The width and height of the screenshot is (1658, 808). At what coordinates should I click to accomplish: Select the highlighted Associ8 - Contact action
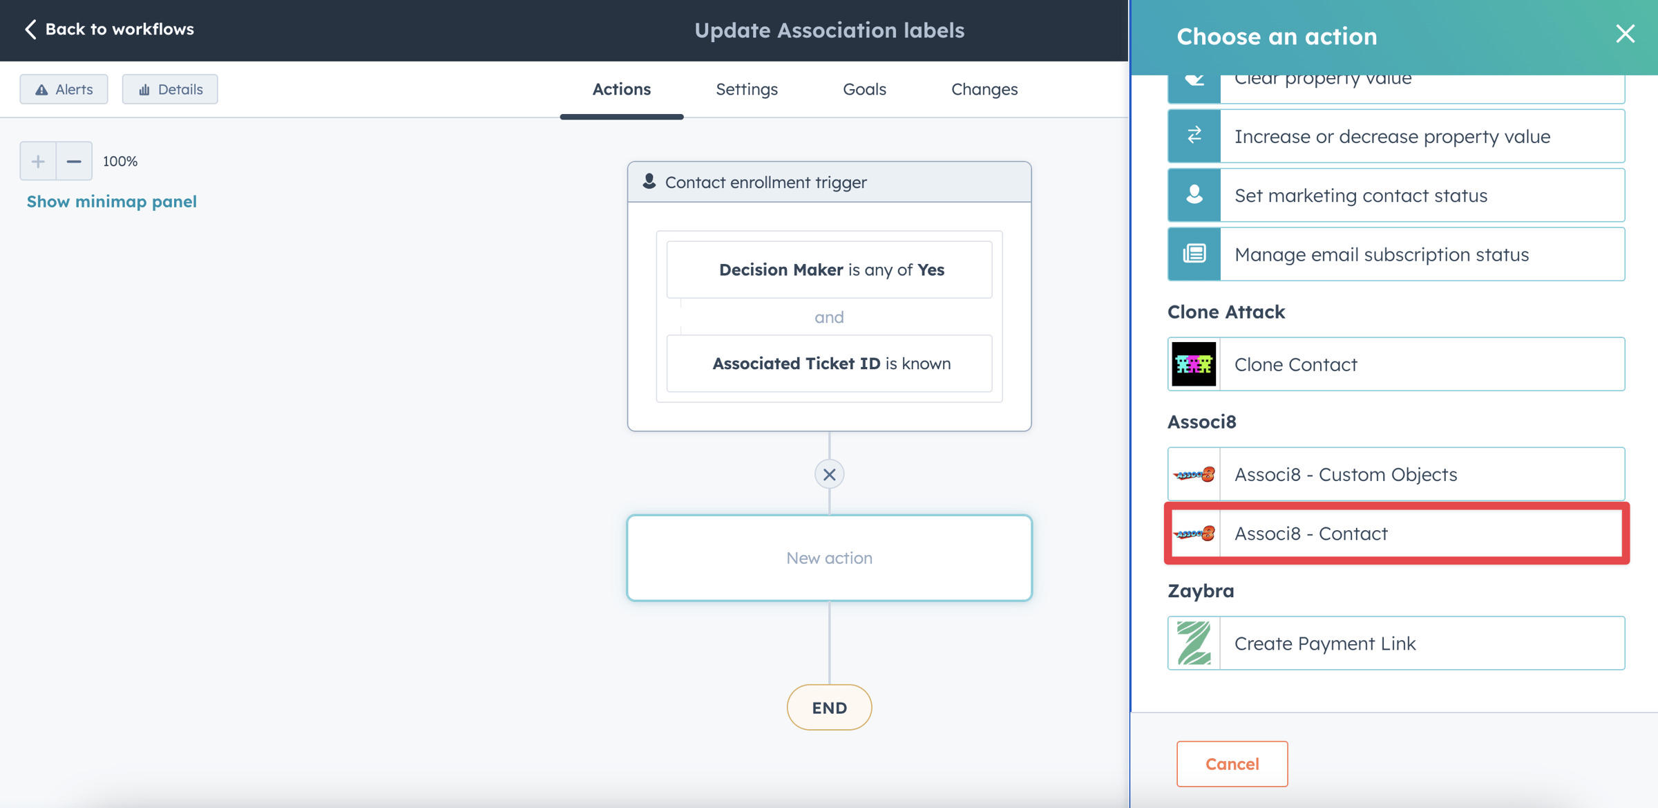tap(1395, 533)
